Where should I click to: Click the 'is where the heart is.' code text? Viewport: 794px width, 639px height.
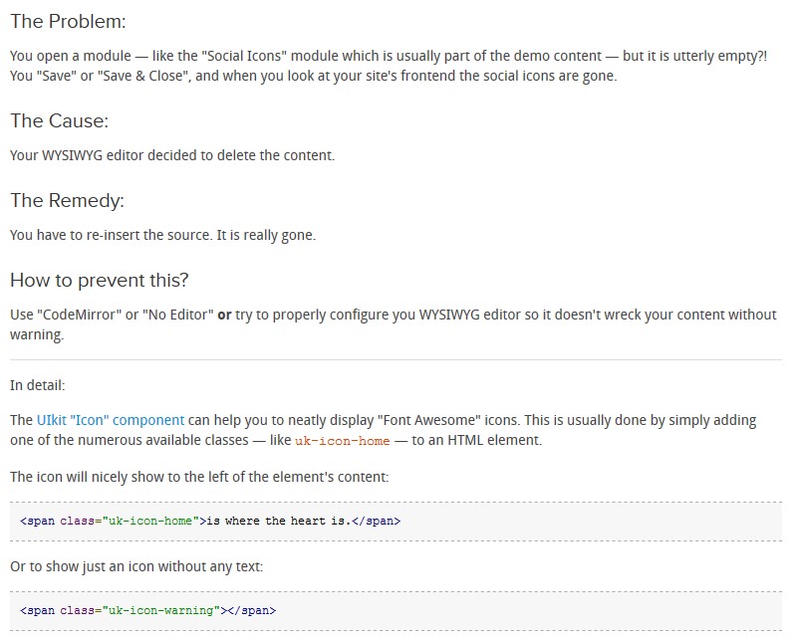click(x=279, y=522)
